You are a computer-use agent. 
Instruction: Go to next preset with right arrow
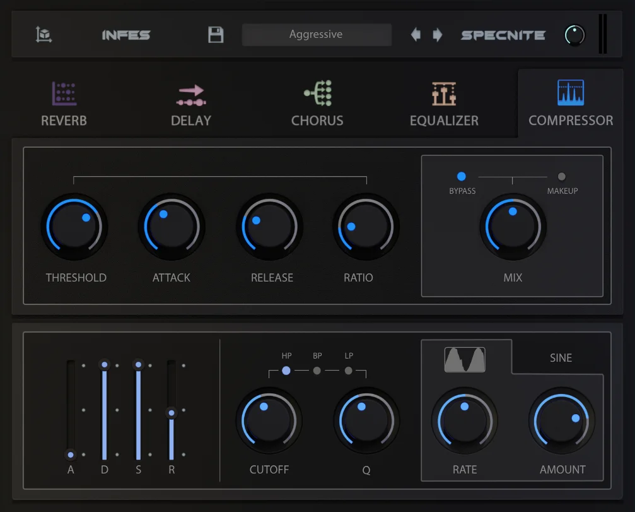[x=438, y=35]
